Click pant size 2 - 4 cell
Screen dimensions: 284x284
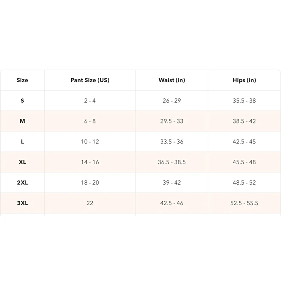click(90, 101)
